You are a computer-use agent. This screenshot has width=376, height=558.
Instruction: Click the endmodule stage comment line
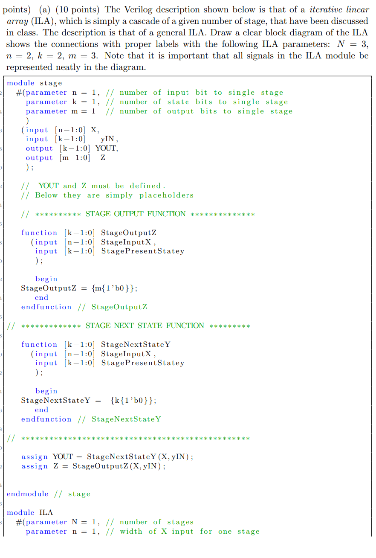click(47, 494)
